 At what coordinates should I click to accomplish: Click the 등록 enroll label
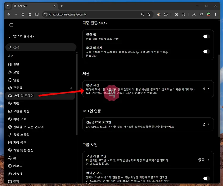[201, 160]
